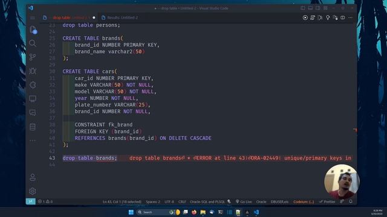Click the car_id NUMBER PRIMARY KEY line
Viewport: 387px width, 217px height.
(114, 78)
